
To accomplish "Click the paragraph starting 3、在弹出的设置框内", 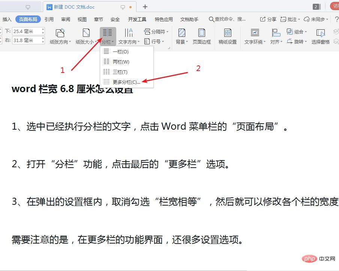I will (175, 202).
